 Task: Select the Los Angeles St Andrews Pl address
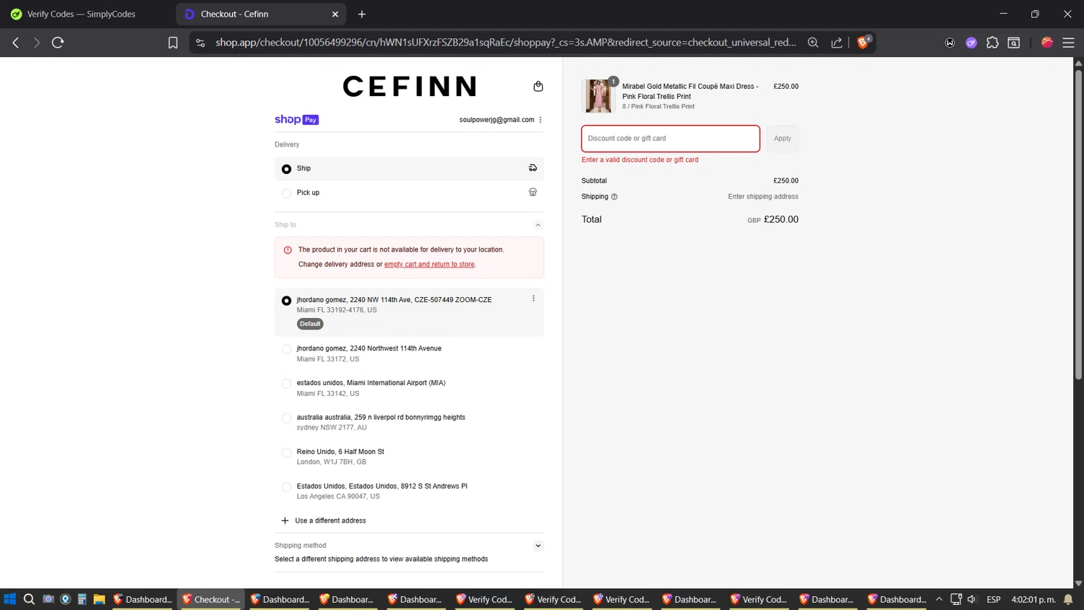click(409, 491)
